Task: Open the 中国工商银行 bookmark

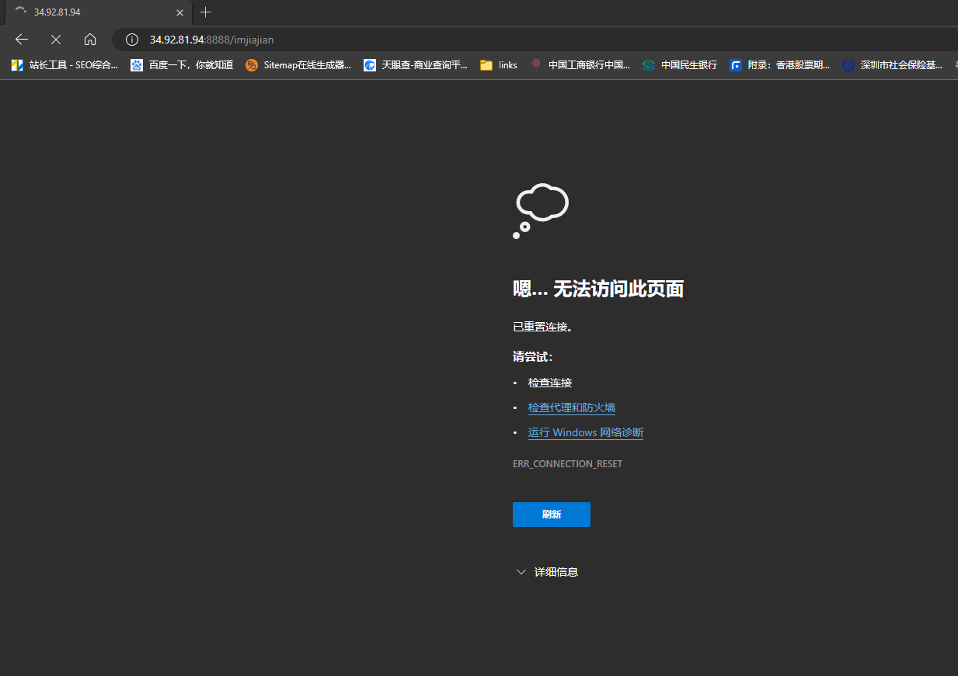Action: coord(580,65)
